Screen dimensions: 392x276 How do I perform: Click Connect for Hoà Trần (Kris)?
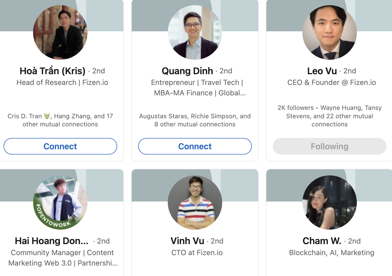coord(60,146)
